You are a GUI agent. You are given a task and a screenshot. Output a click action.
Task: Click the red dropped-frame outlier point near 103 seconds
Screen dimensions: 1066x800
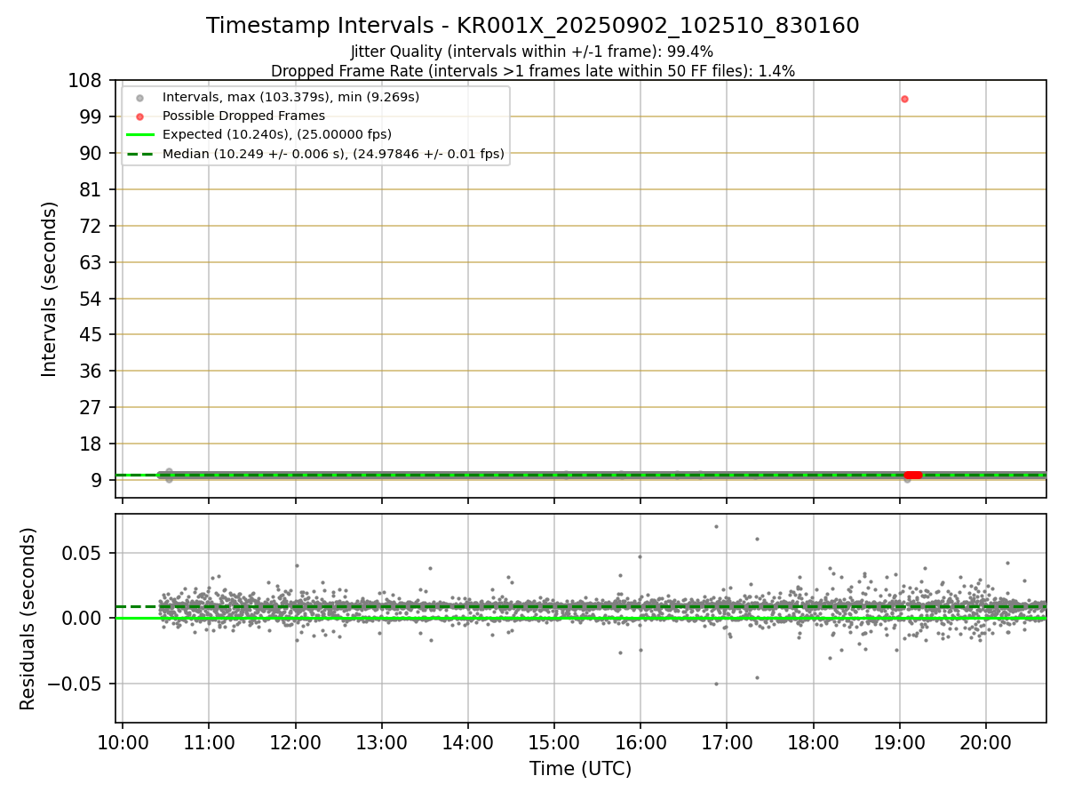tap(904, 99)
